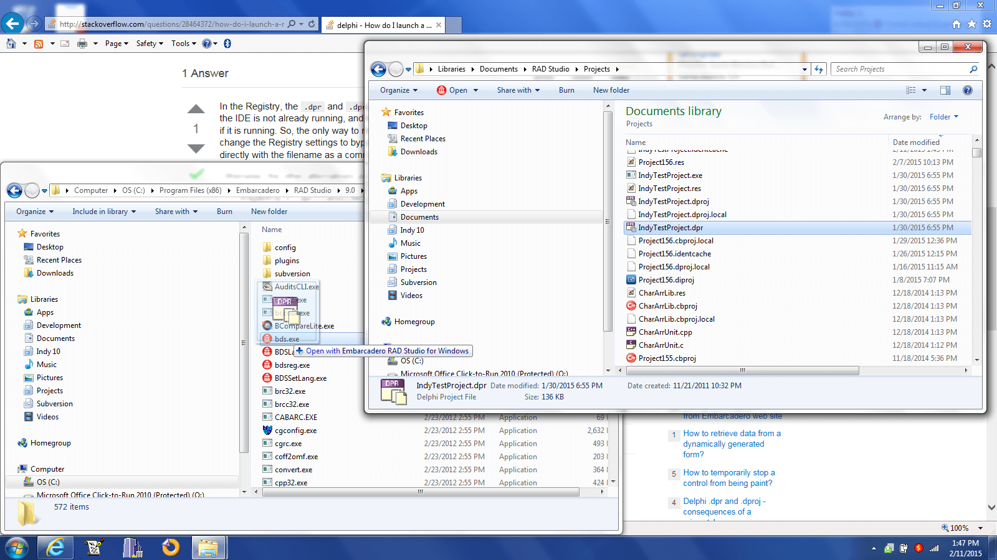Select the Project156.diproj file icon
The height and width of the screenshot is (560, 997).
coord(631,280)
